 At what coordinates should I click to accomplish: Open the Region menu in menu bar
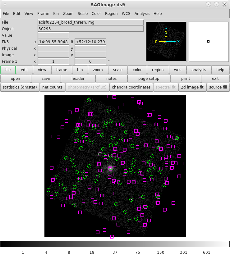pyautogui.click(x=111, y=14)
